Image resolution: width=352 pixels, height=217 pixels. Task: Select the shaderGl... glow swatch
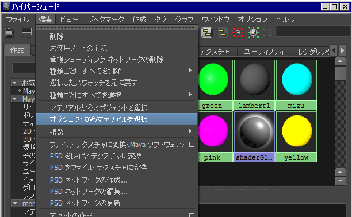[x=255, y=137]
